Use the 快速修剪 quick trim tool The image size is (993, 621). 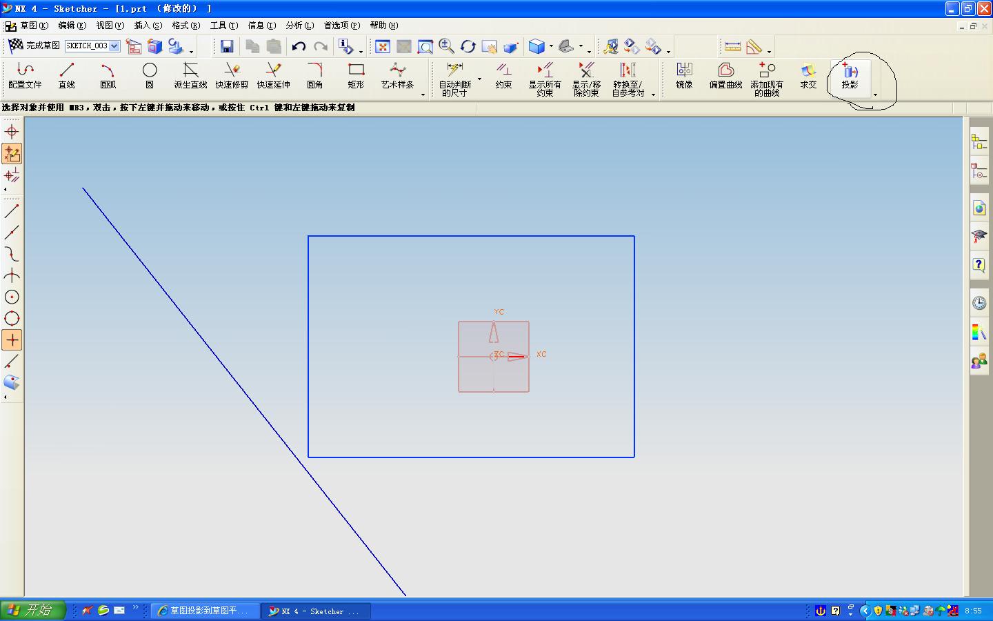pyautogui.click(x=232, y=76)
